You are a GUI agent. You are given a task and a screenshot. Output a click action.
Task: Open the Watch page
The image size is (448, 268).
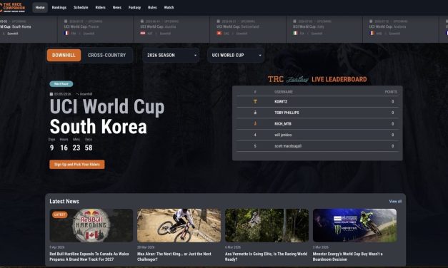[x=169, y=7]
